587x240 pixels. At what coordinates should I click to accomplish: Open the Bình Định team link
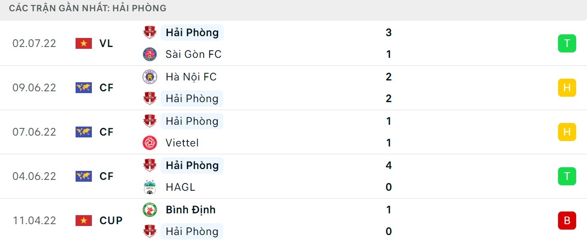(x=191, y=210)
